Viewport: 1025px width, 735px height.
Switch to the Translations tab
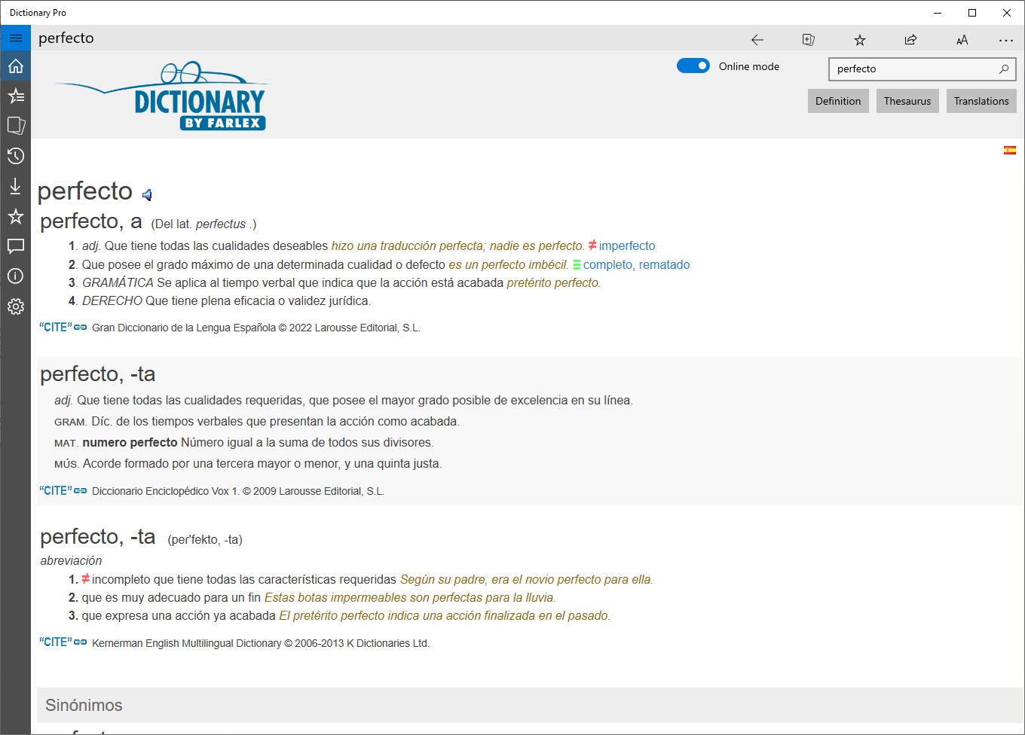pos(981,100)
